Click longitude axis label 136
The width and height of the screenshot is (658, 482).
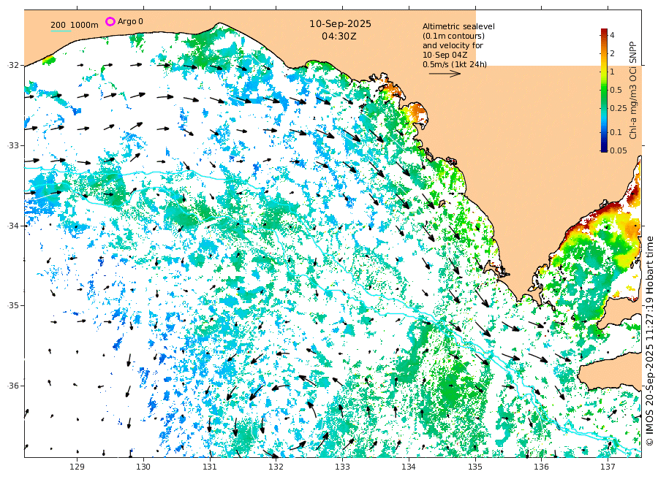point(541,467)
